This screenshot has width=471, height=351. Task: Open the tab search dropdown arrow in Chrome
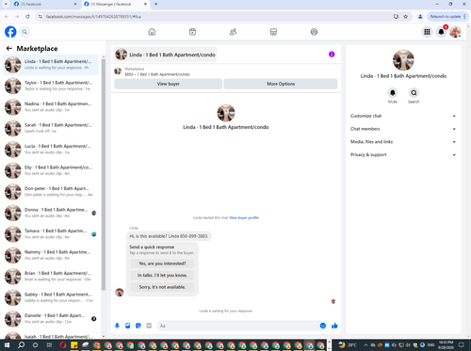coord(6,4)
